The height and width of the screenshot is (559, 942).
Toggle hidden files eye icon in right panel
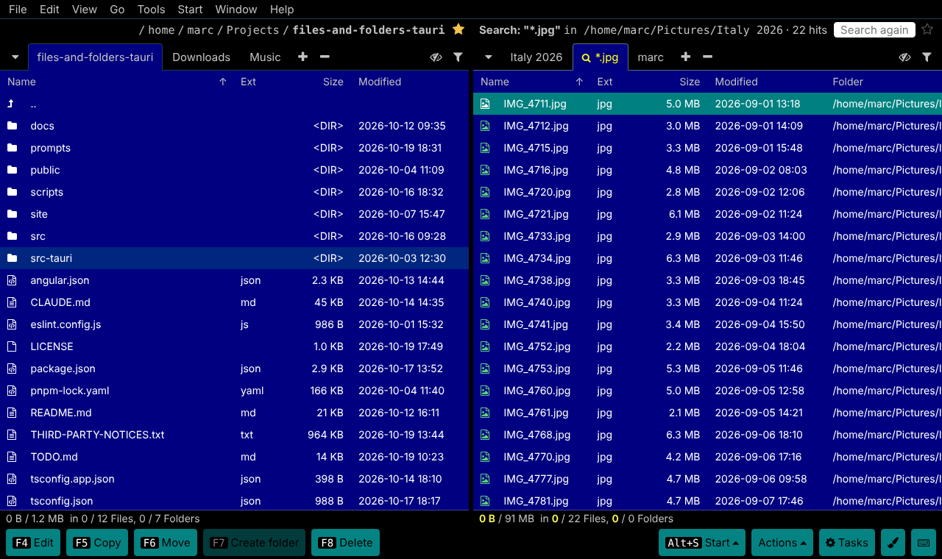click(905, 57)
